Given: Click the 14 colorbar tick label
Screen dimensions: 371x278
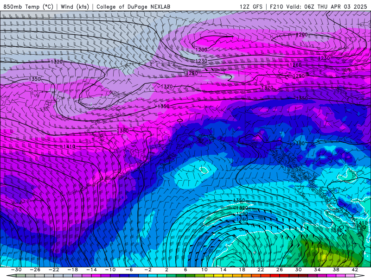Looking at the screenshot, I should 223,270.
